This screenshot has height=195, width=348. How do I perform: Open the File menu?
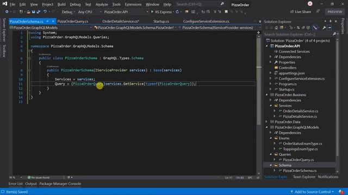click(13, 4)
